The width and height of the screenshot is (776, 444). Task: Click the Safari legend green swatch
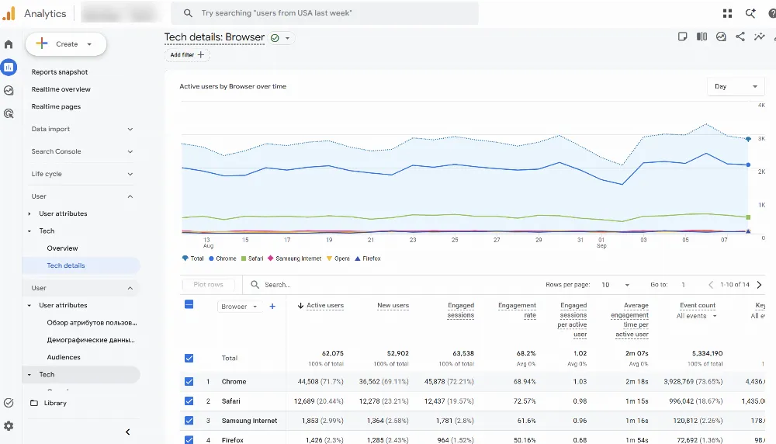pyautogui.click(x=244, y=258)
